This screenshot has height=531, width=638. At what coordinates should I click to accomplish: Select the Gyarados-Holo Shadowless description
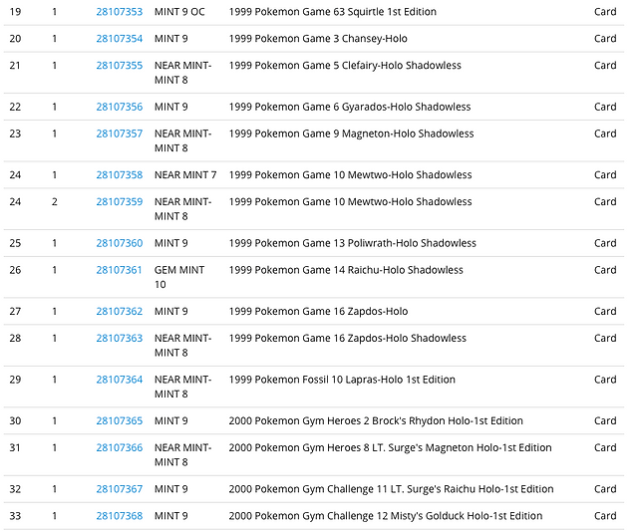(x=350, y=107)
